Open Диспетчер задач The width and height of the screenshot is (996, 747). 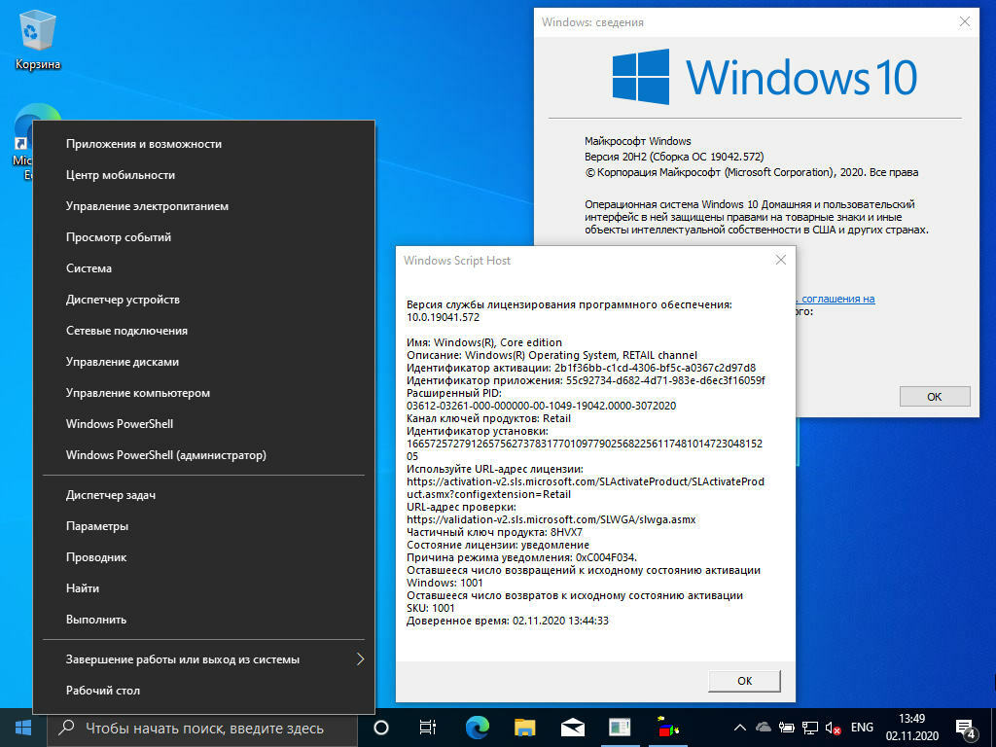coord(204,495)
